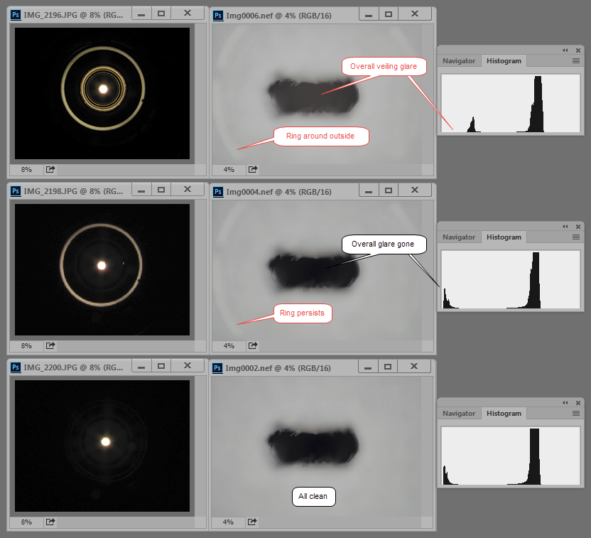Image resolution: width=591 pixels, height=538 pixels.
Task: Click the single ring canvas in IMG_2198.JPG
Action: (x=102, y=269)
